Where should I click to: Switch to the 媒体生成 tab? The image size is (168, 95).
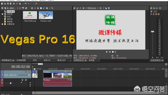(62, 60)
